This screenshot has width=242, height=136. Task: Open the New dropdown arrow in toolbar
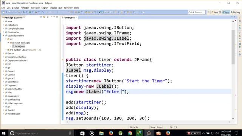6,12
